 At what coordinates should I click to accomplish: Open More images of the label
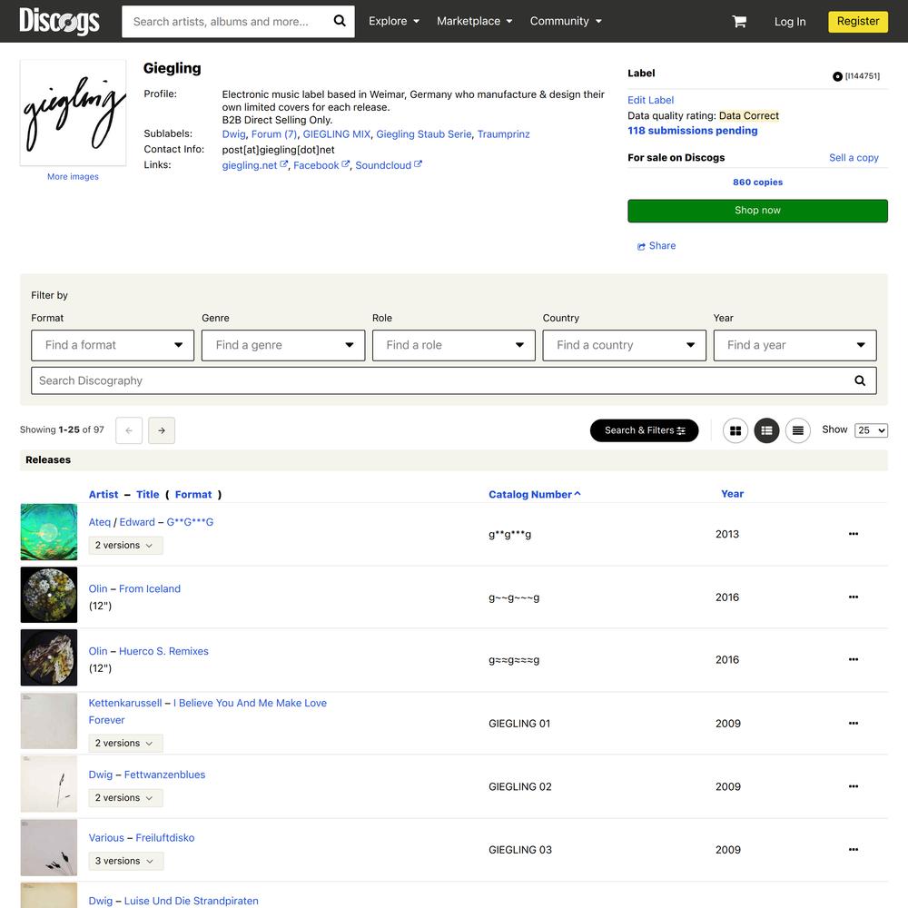(x=73, y=177)
